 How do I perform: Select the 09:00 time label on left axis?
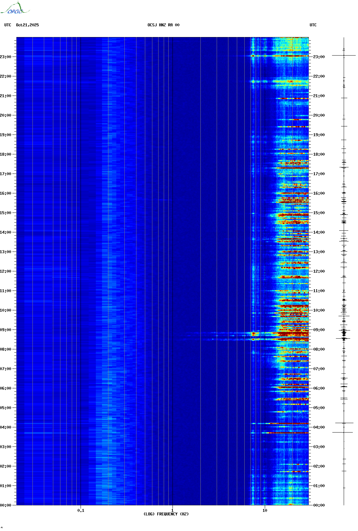6,330
